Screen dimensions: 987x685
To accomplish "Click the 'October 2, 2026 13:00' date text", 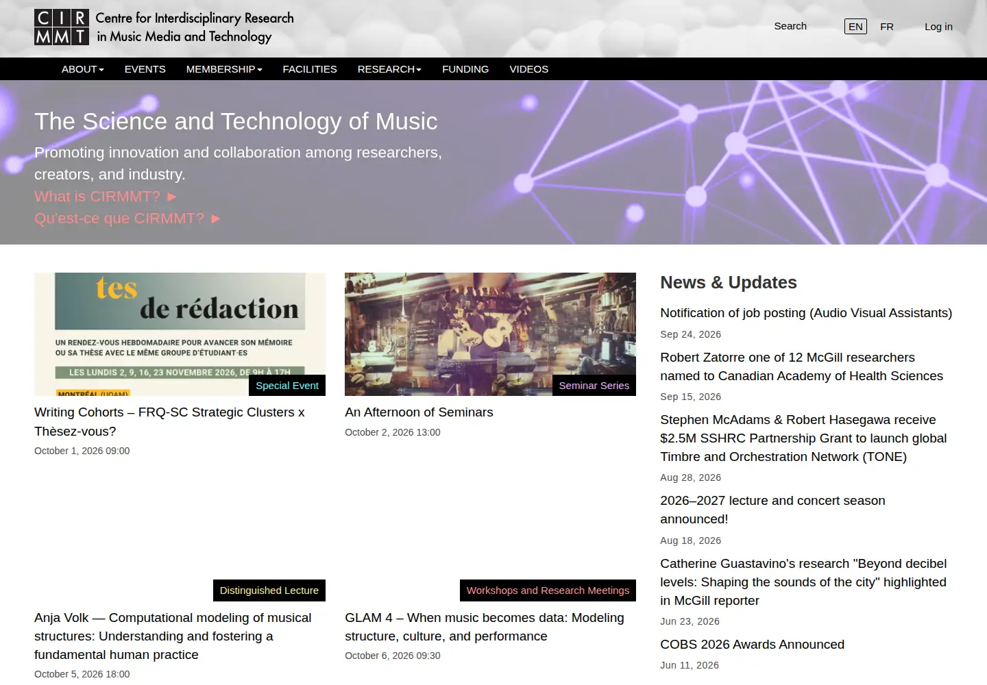I will click(393, 432).
